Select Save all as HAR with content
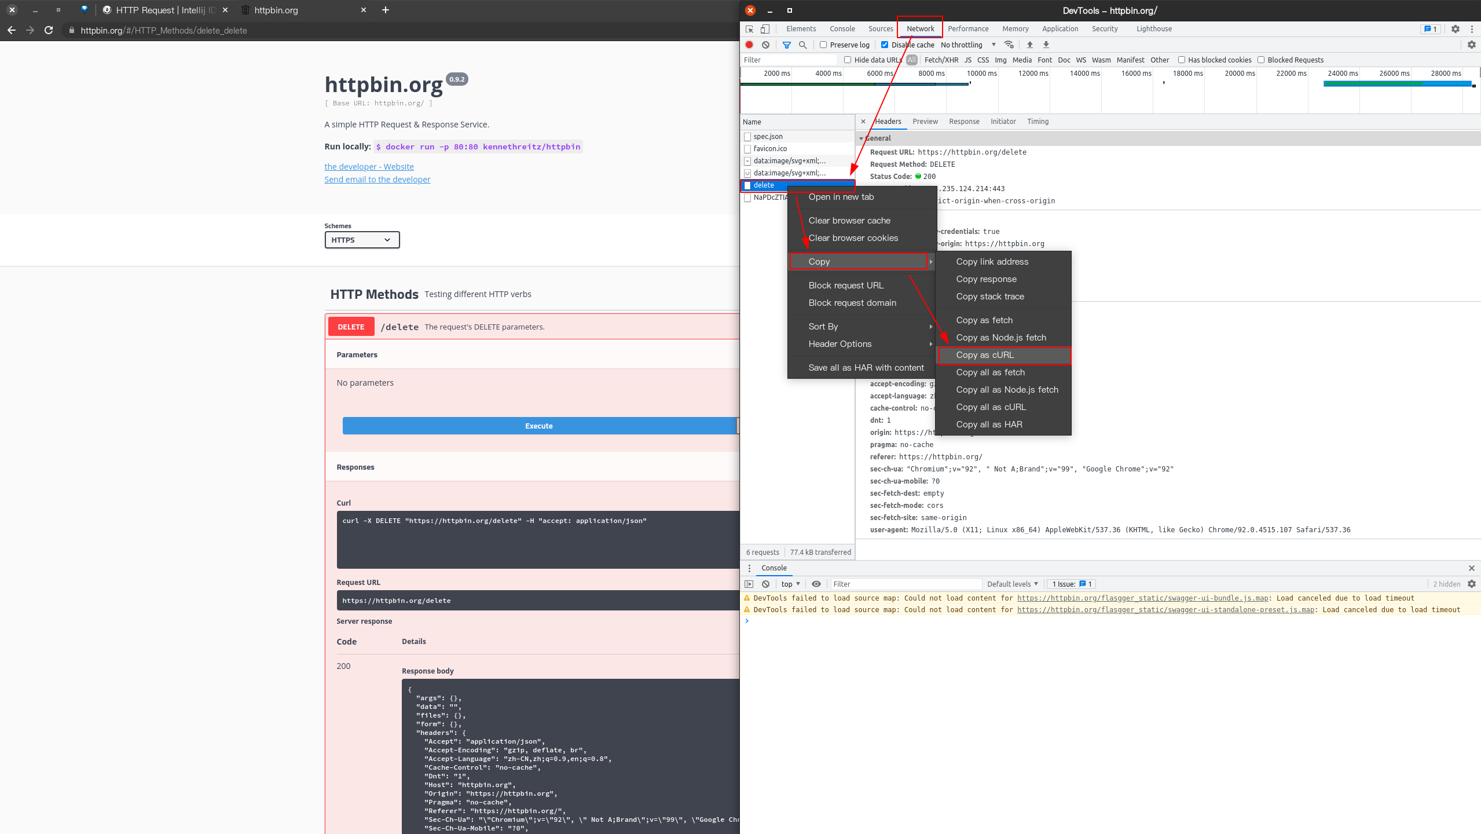1481x834 pixels. click(x=862, y=368)
